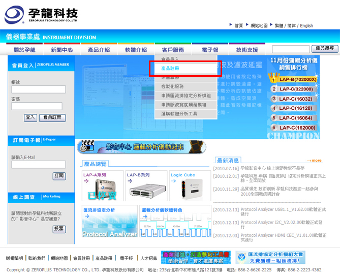This screenshot has width=340, height=278.
Task: Open the 電子報 menu
Action: click(x=210, y=50)
